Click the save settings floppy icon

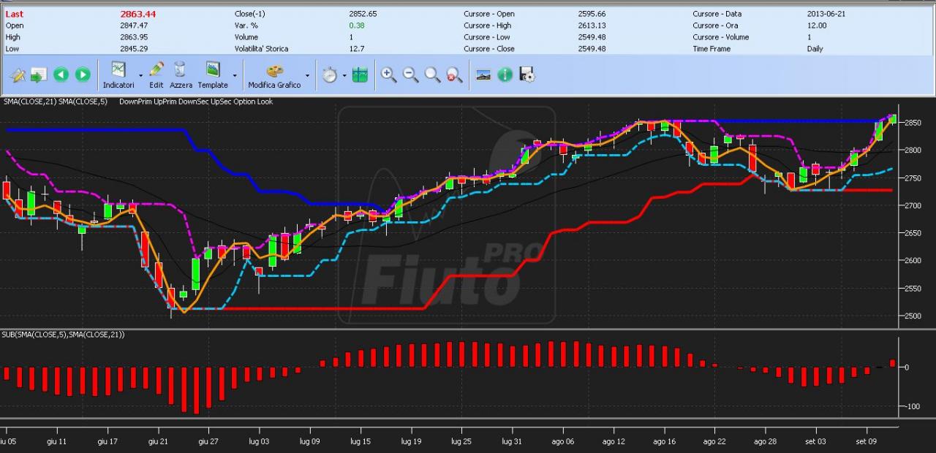pyautogui.click(x=527, y=75)
